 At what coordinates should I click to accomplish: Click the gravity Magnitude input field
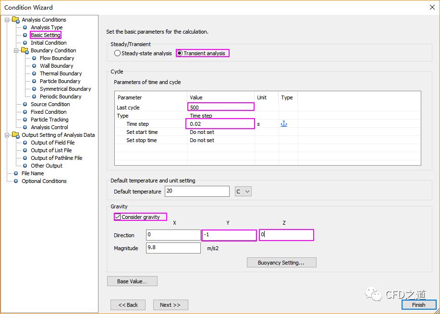pyautogui.click(x=173, y=248)
